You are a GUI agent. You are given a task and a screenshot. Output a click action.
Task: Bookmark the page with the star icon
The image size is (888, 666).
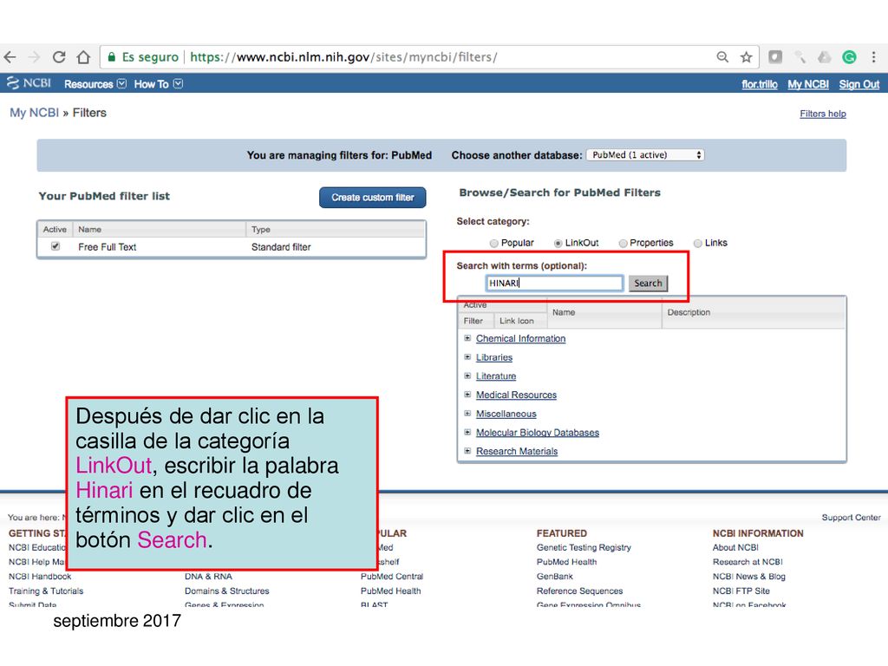(747, 57)
